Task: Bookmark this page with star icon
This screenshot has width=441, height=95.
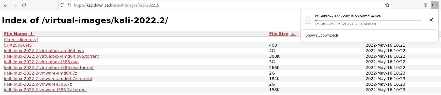Action: click(387, 5)
